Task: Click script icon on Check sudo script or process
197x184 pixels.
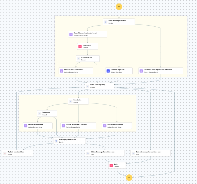Action: [141, 71]
